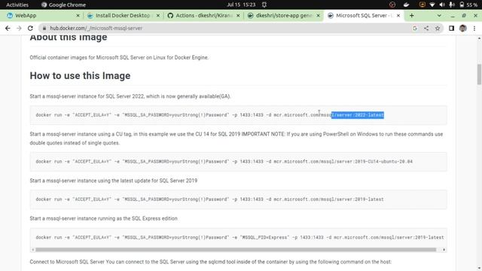The height and width of the screenshot is (271, 482).
Task: Reload the Docker Hub page
Action: tap(30, 29)
